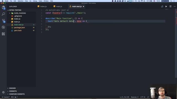Open the Tasks menu

(x=40, y=1)
